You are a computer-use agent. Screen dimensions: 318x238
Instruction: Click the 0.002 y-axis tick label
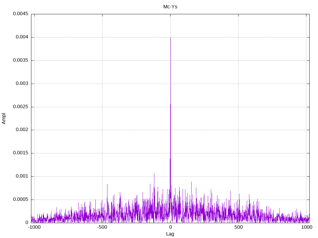(22, 130)
